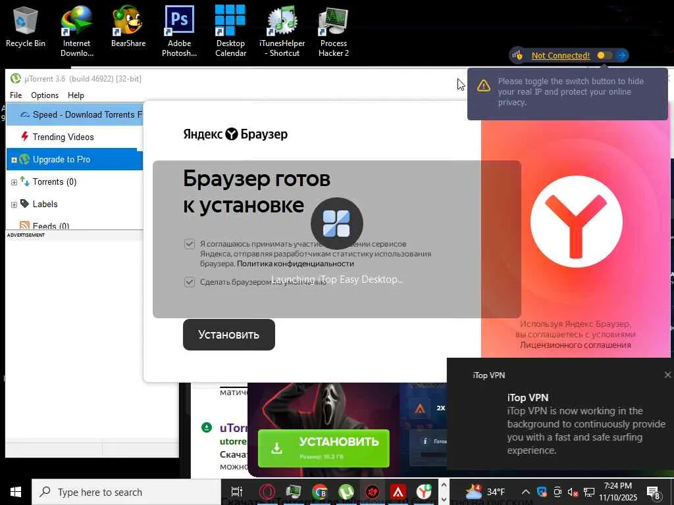Viewport: 674px width, 505px height.
Task: Open the iTunesHelper shortcut icon
Action: [x=282, y=31]
